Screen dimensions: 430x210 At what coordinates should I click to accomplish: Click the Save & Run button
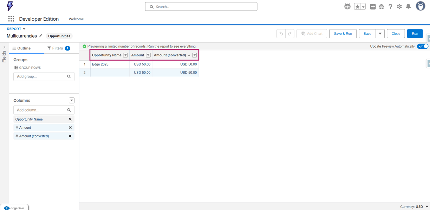[343, 34]
